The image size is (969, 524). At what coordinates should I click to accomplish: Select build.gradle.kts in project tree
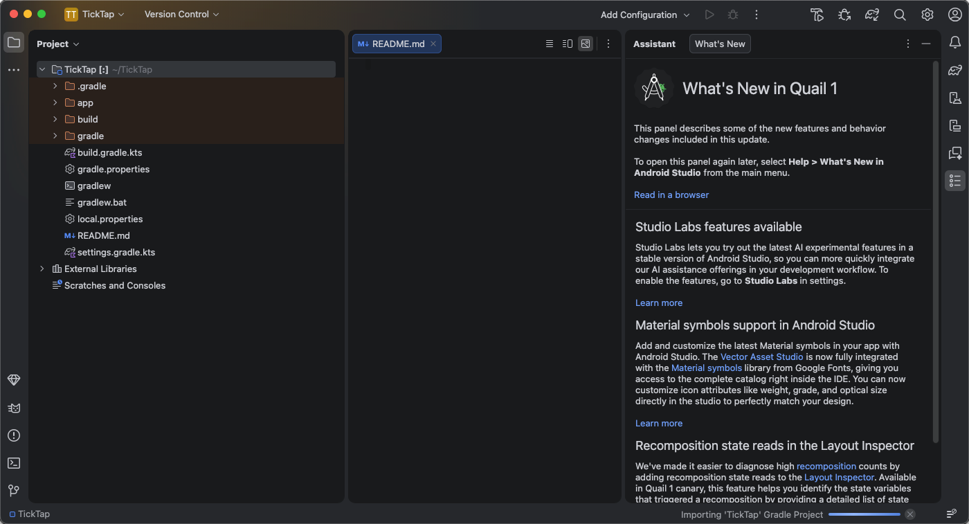point(109,152)
